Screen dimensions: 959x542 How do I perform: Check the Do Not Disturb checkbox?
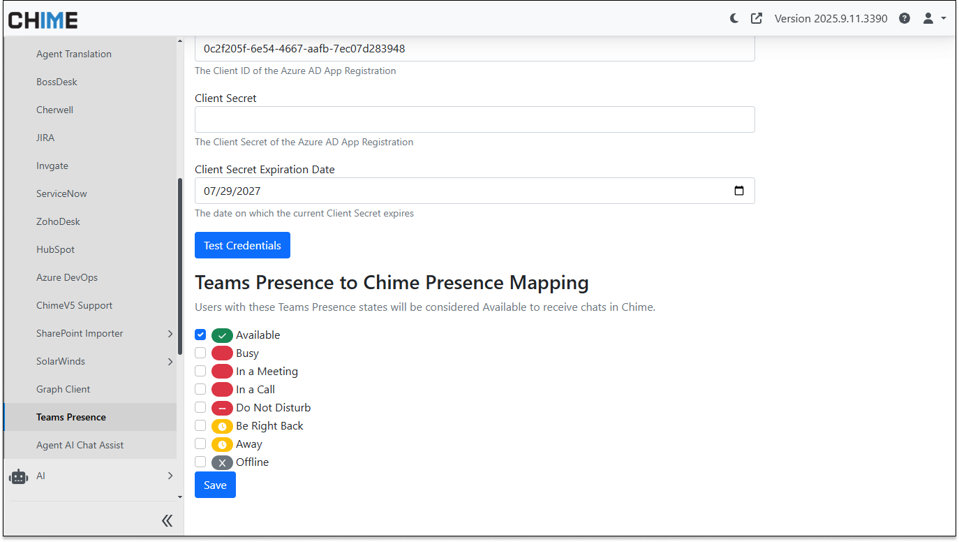200,407
